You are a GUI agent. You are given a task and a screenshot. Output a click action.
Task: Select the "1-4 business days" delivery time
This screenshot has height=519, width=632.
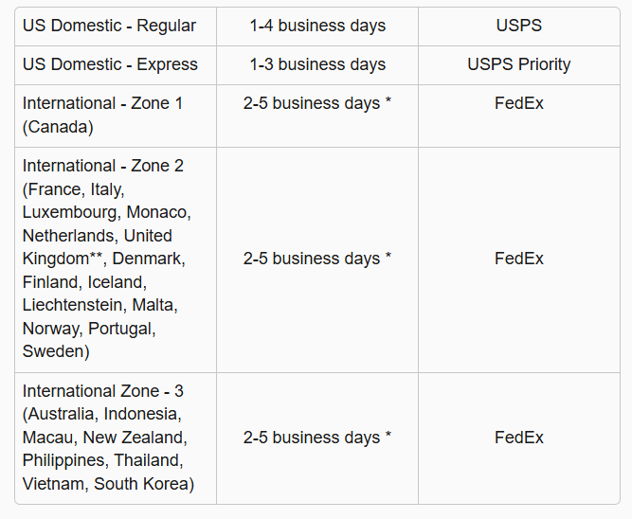pyautogui.click(x=317, y=26)
